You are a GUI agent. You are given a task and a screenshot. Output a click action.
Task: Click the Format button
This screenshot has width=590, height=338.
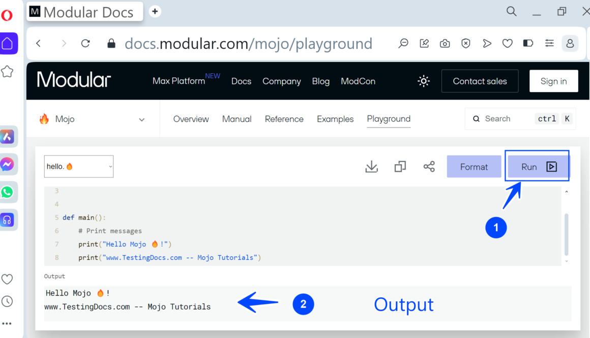tap(474, 167)
